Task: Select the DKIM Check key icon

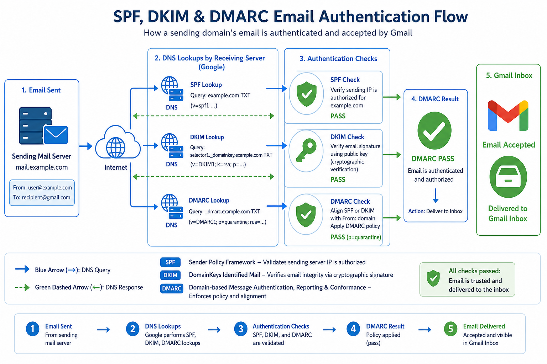Action: coord(306,150)
